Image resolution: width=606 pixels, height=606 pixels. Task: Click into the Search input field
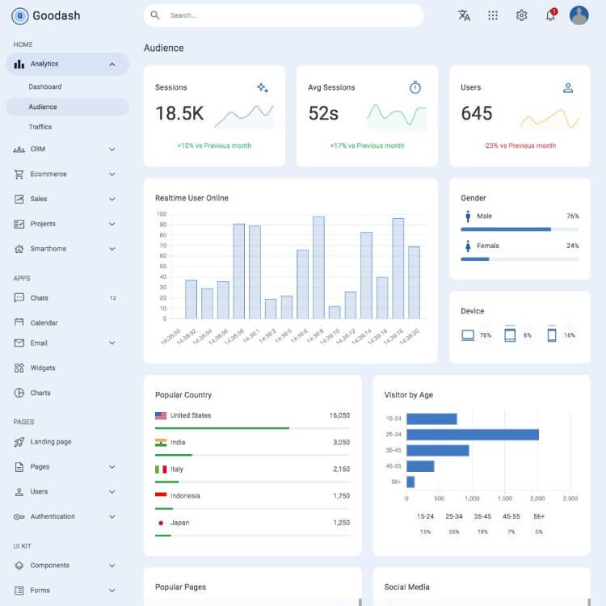(x=291, y=15)
